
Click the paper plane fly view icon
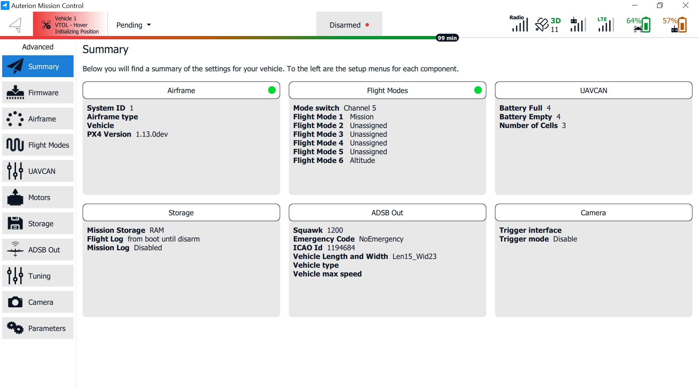(x=16, y=25)
